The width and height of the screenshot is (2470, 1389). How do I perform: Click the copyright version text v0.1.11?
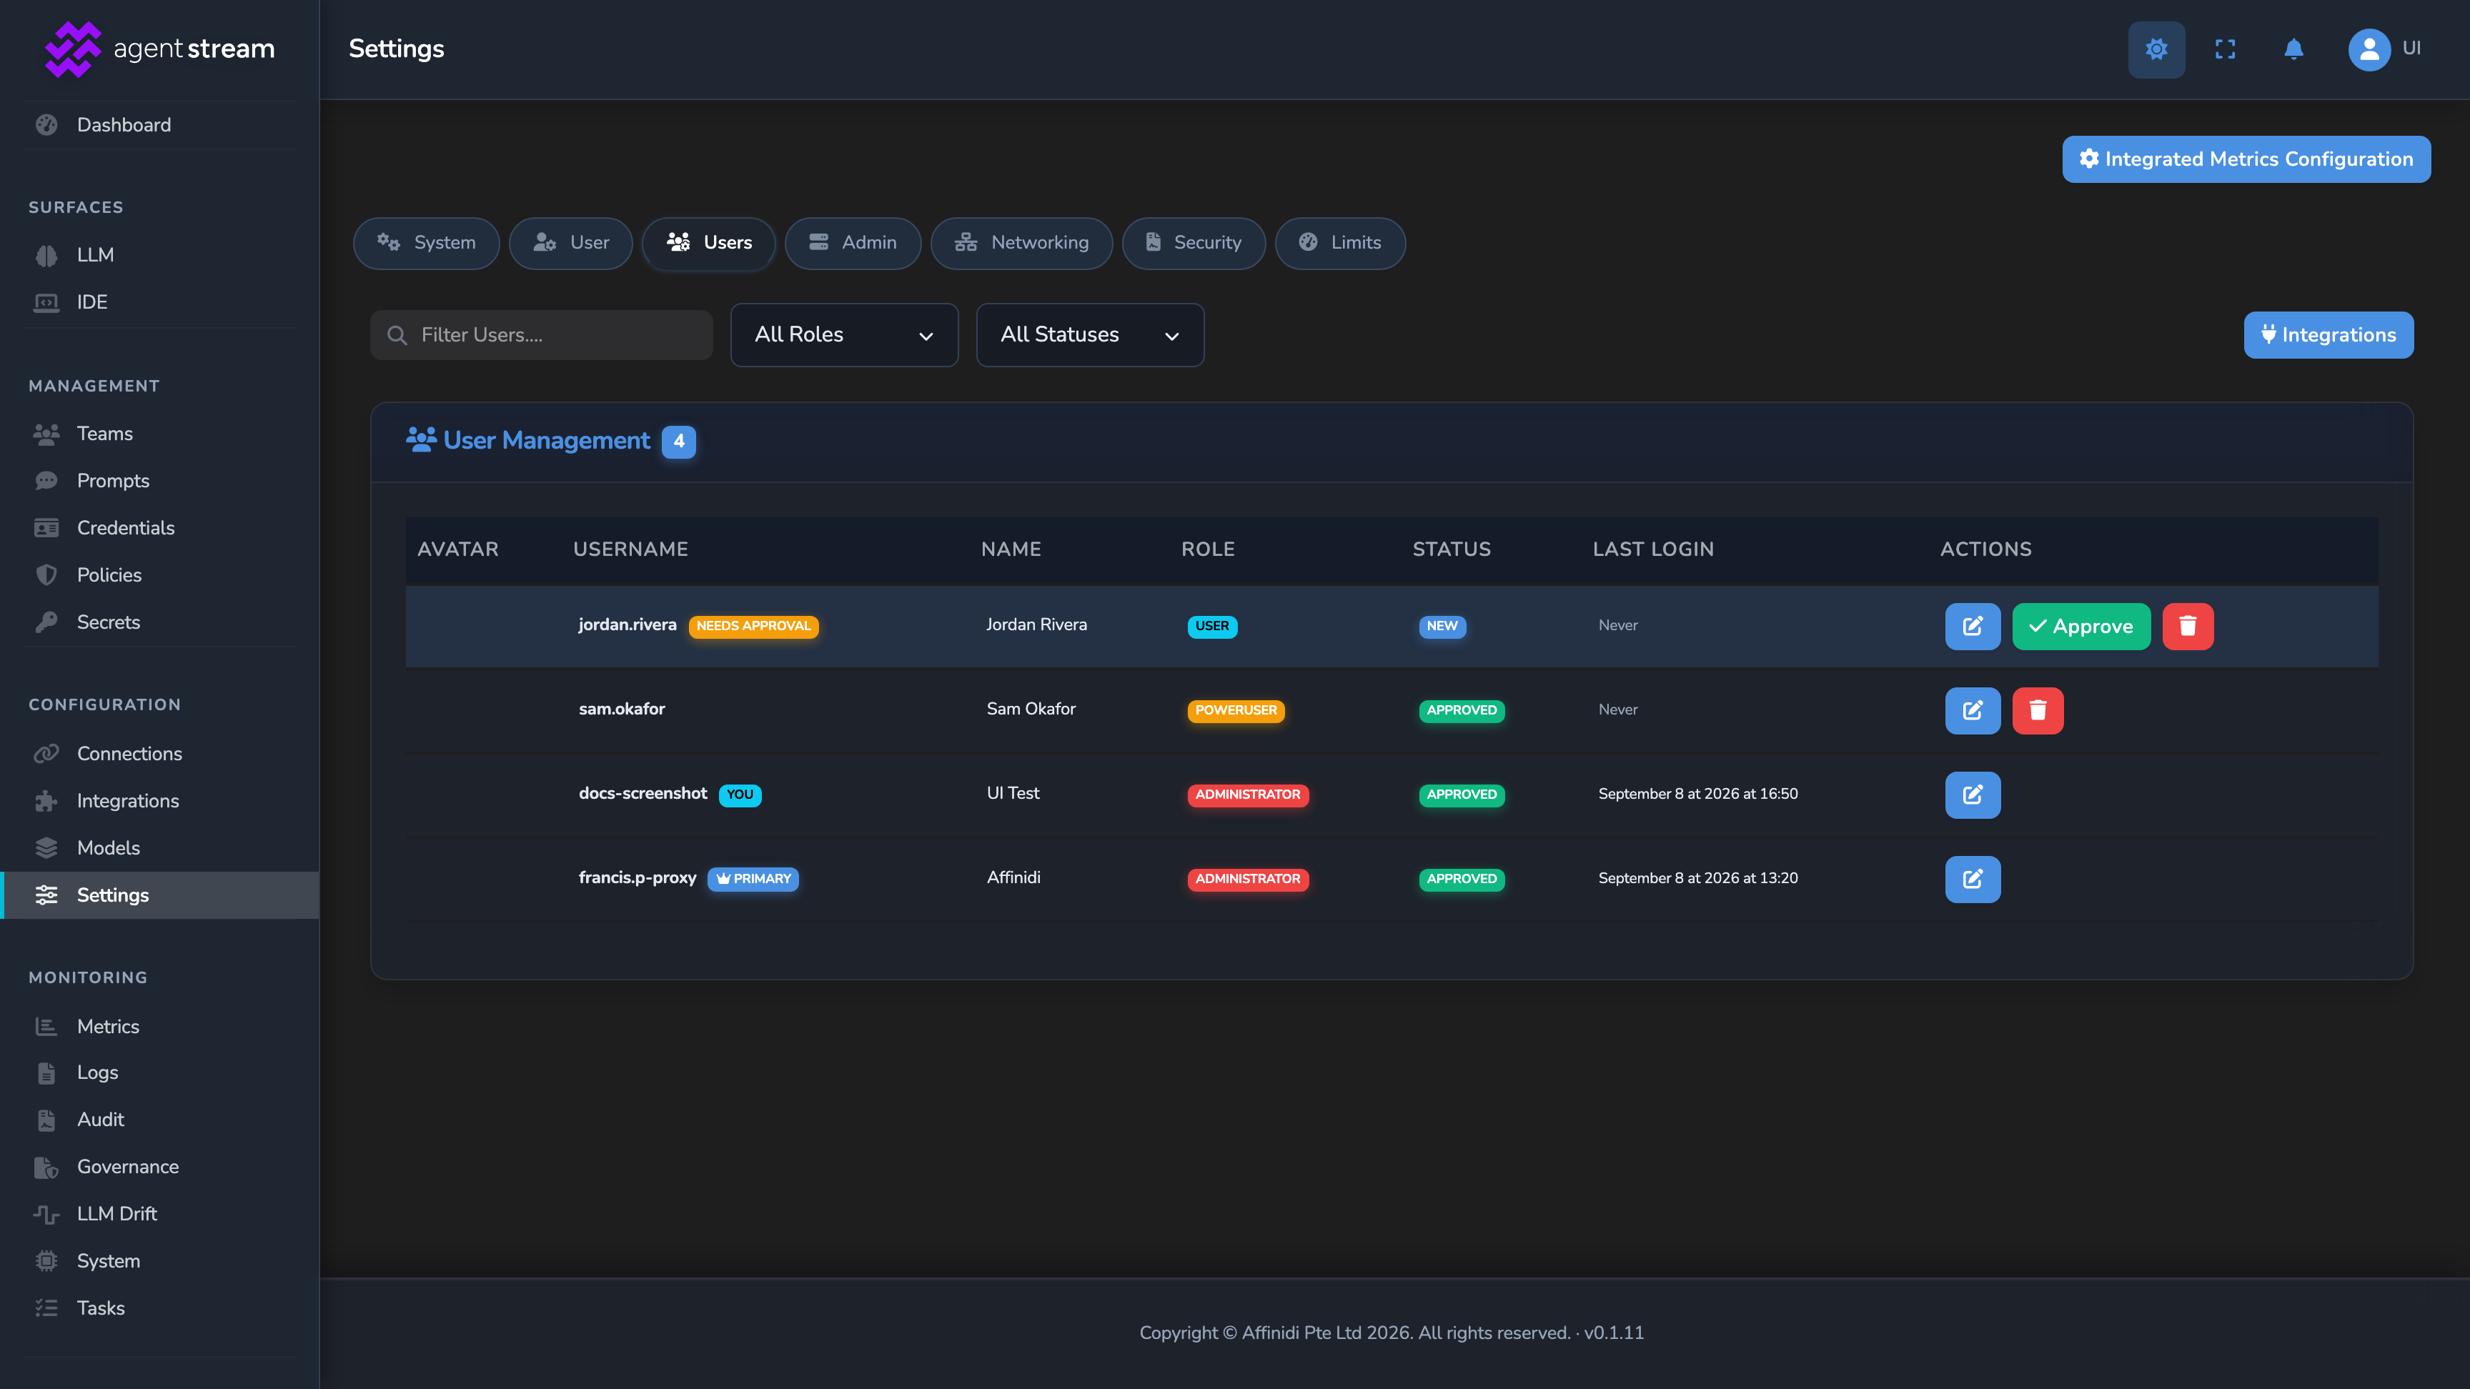(x=1614, y=1333)
